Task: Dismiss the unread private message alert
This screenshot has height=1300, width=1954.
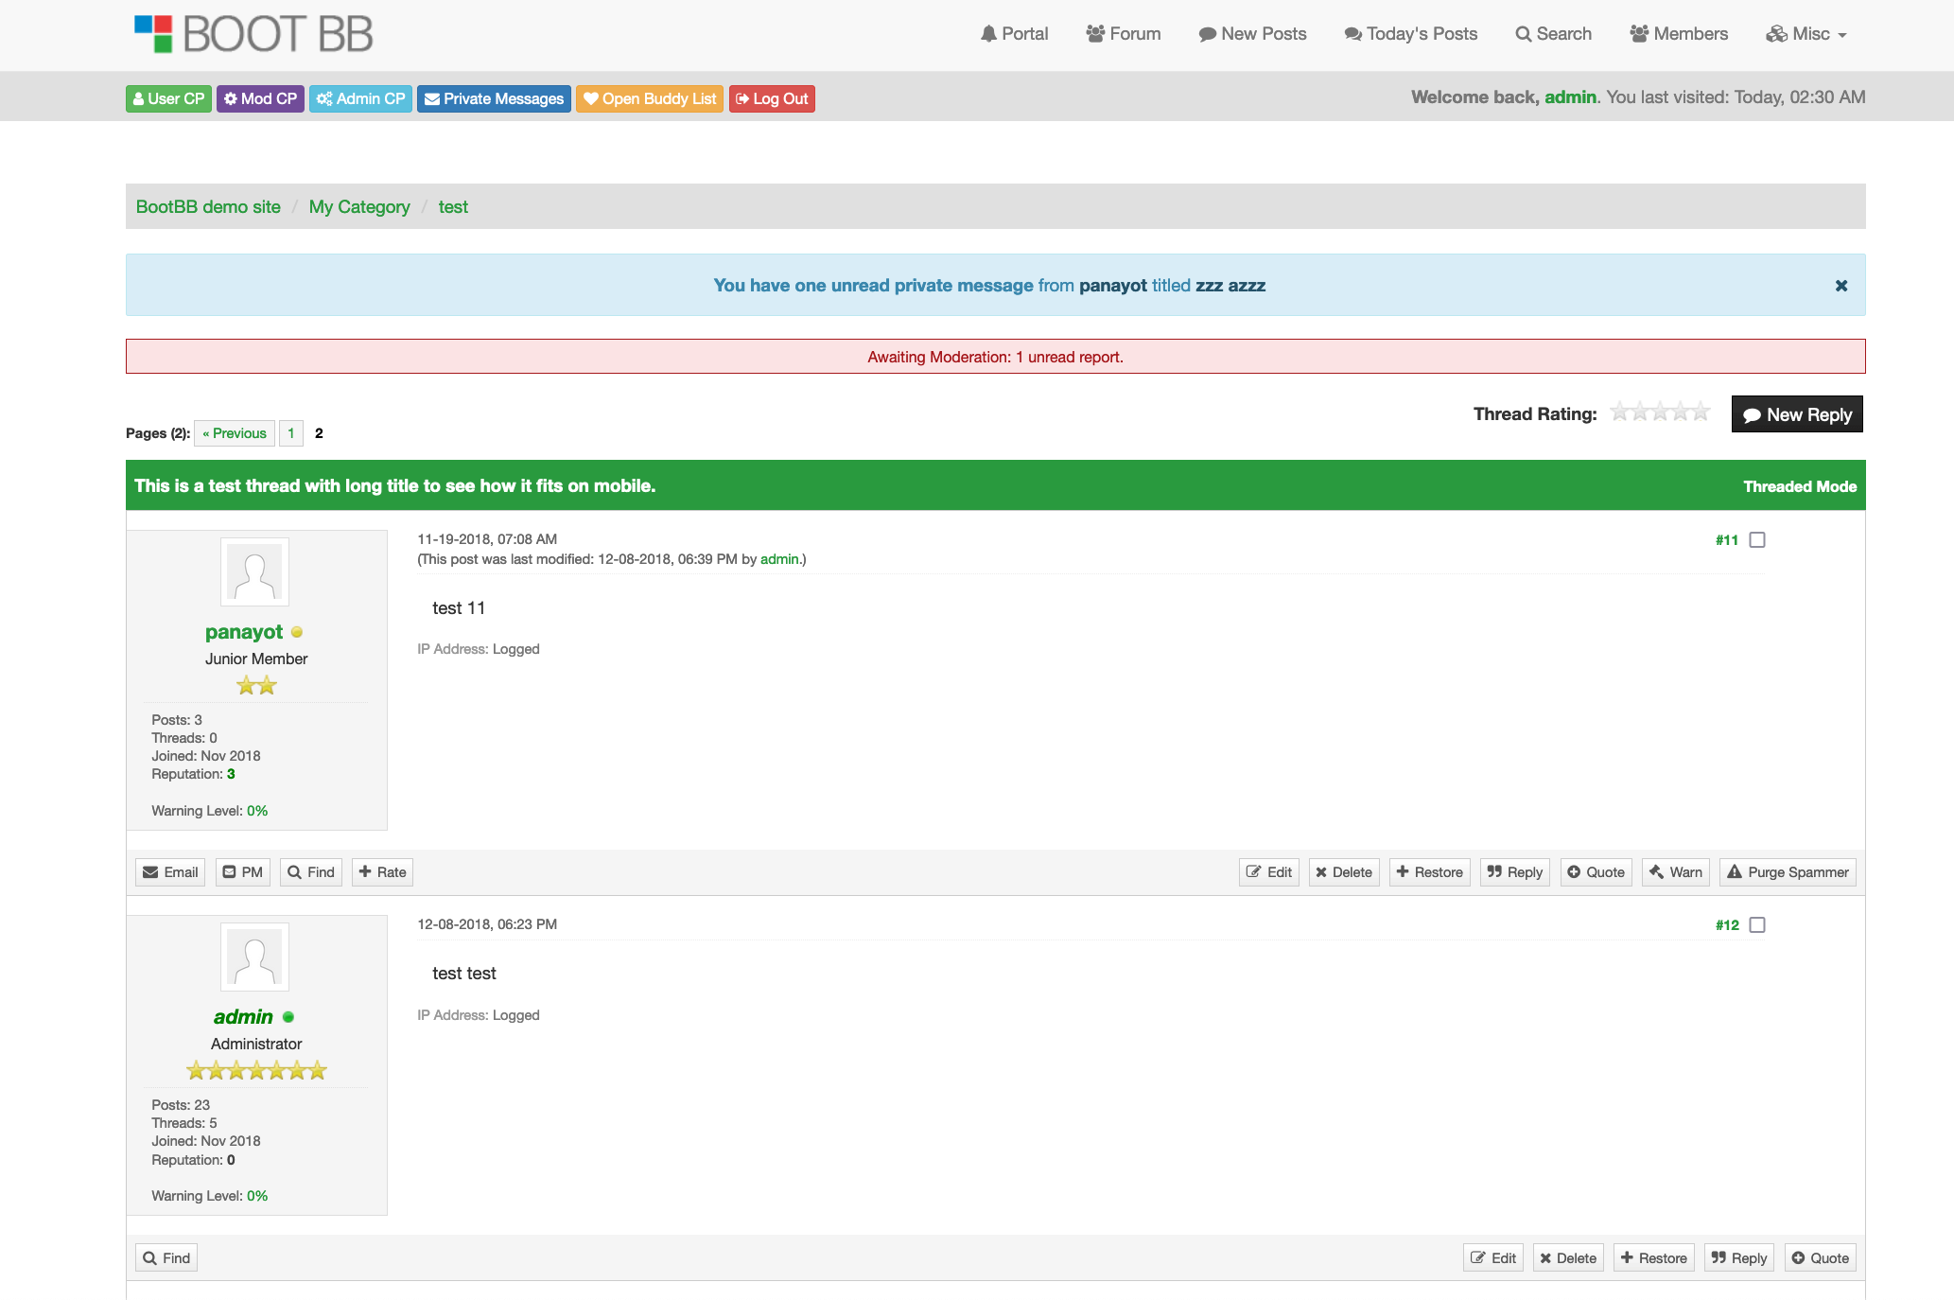Action: point(1841,286)
